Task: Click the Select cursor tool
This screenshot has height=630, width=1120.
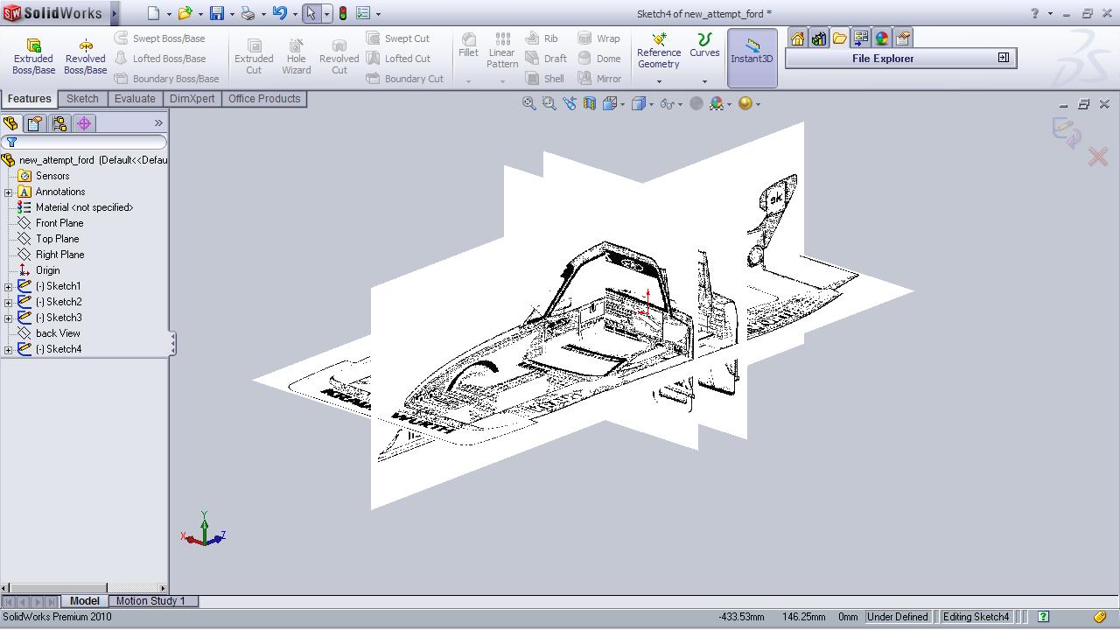Action: tap(311, 13)
